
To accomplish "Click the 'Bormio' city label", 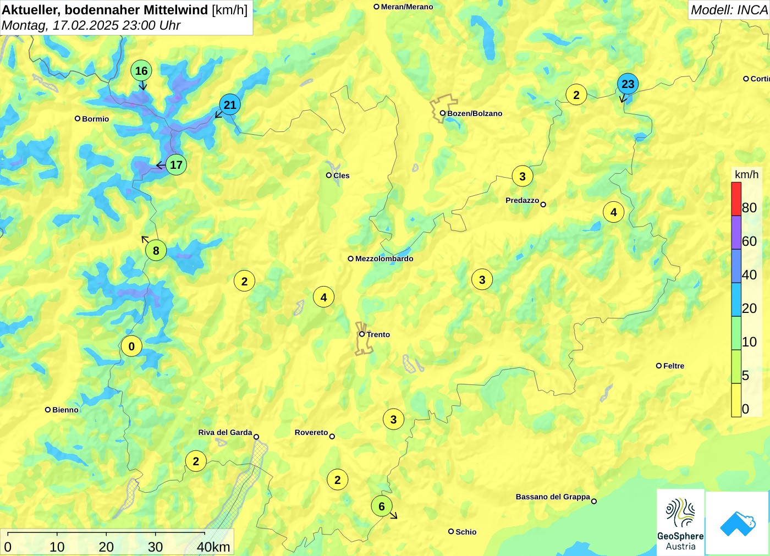I will tap(96, 119).
